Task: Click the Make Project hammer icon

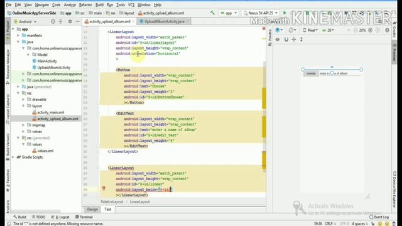Action: (212, 13)
